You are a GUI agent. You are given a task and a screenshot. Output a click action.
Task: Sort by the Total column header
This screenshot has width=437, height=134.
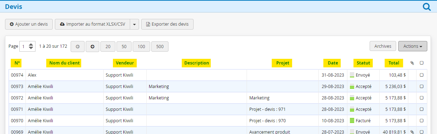(394, 63)
